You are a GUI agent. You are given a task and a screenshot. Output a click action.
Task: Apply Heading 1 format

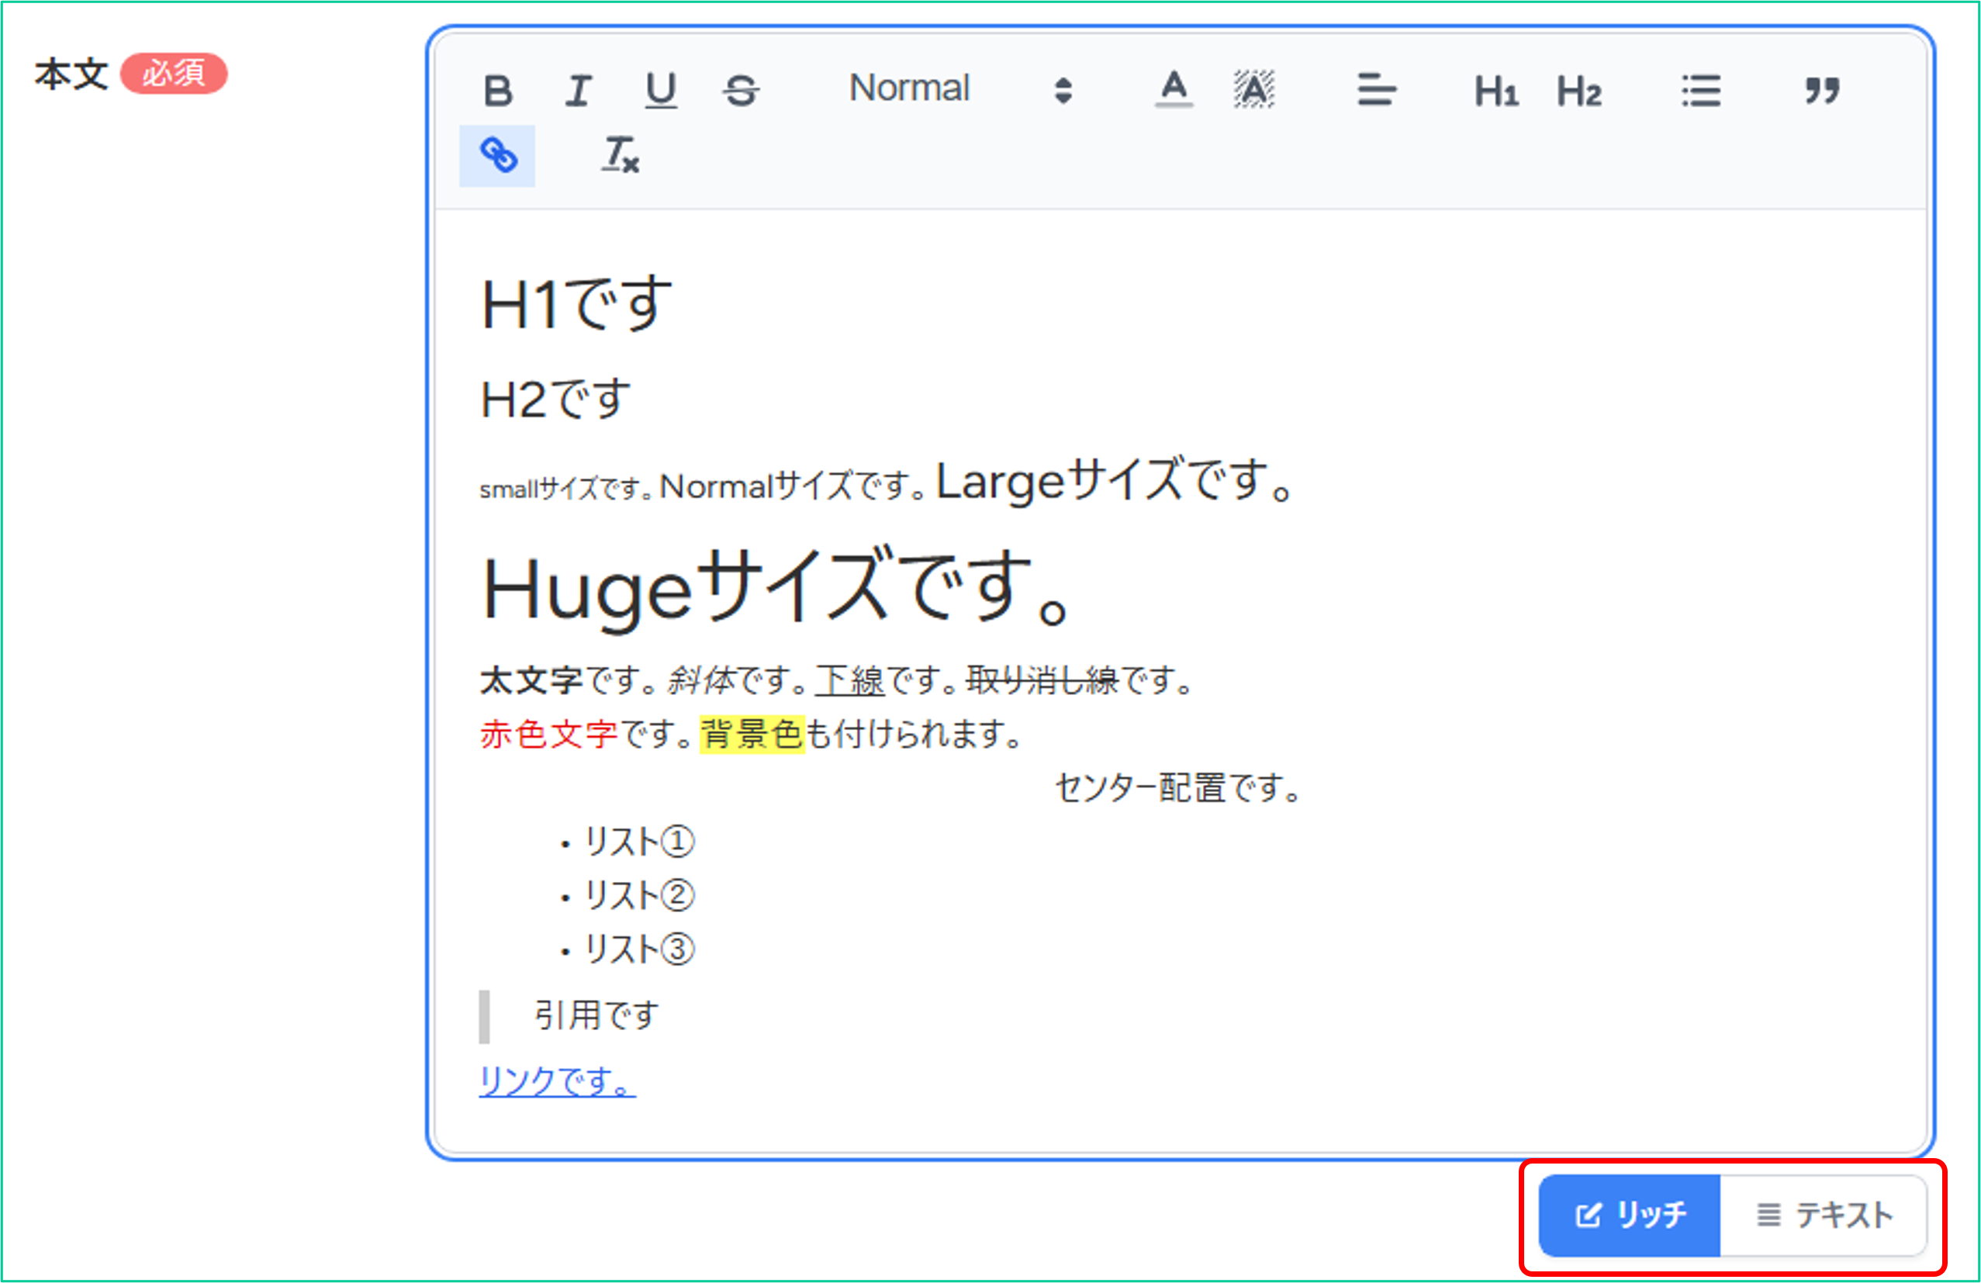coord(1496,92)
